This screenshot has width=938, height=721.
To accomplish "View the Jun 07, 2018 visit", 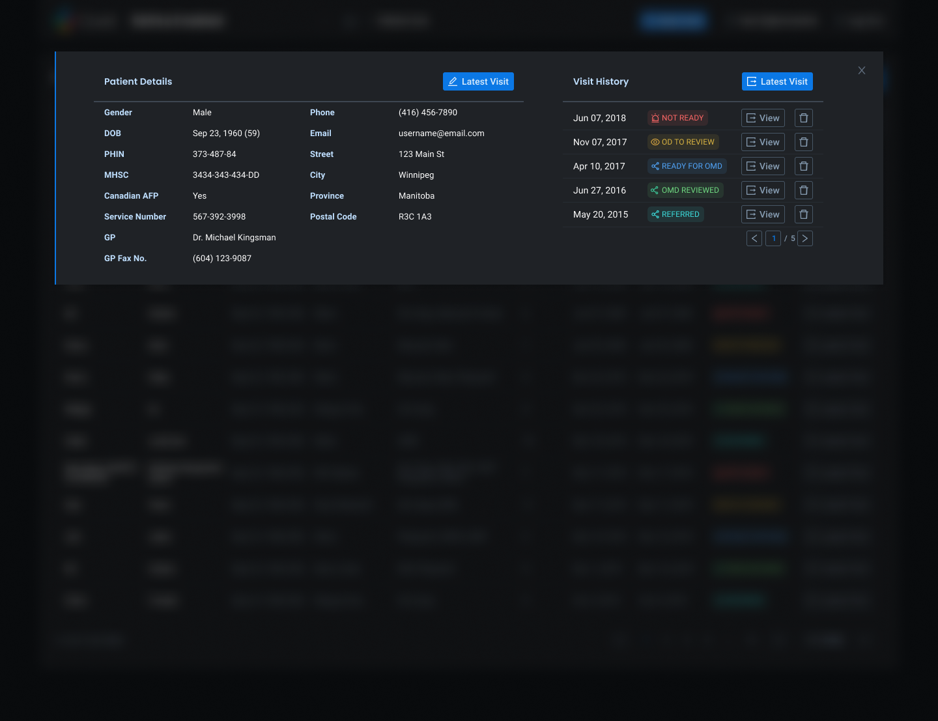I will (x=763, y=118).
